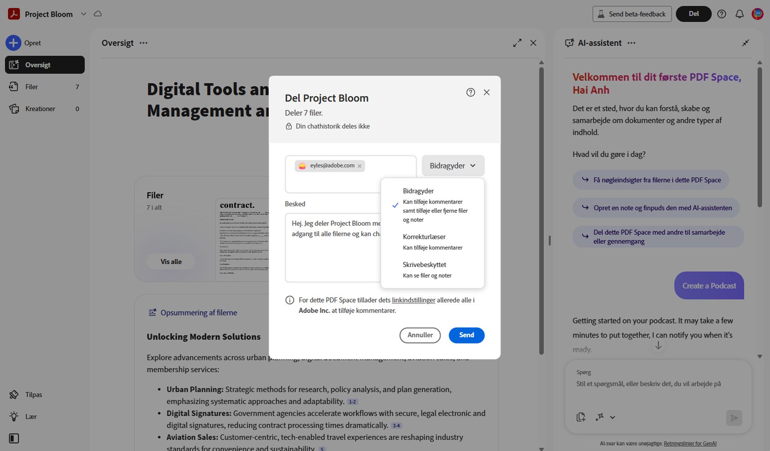Click the Besked message text area

(x=333, y=247)
